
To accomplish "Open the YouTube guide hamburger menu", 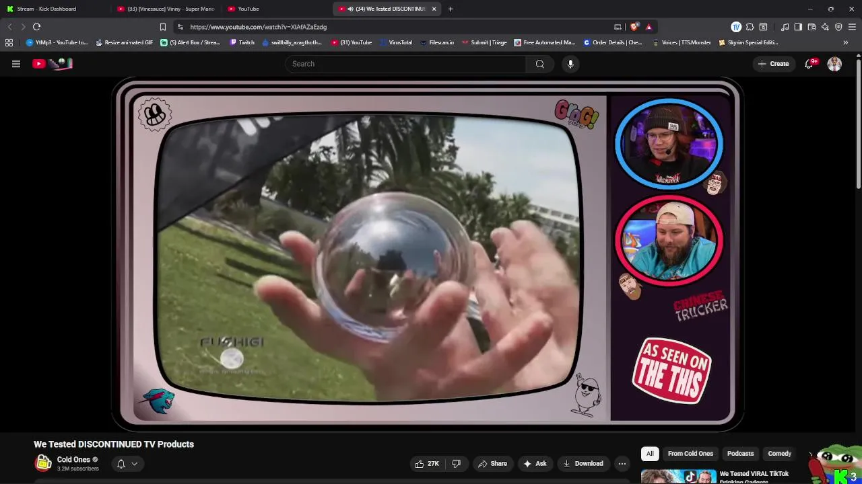I will pos(16,64).
